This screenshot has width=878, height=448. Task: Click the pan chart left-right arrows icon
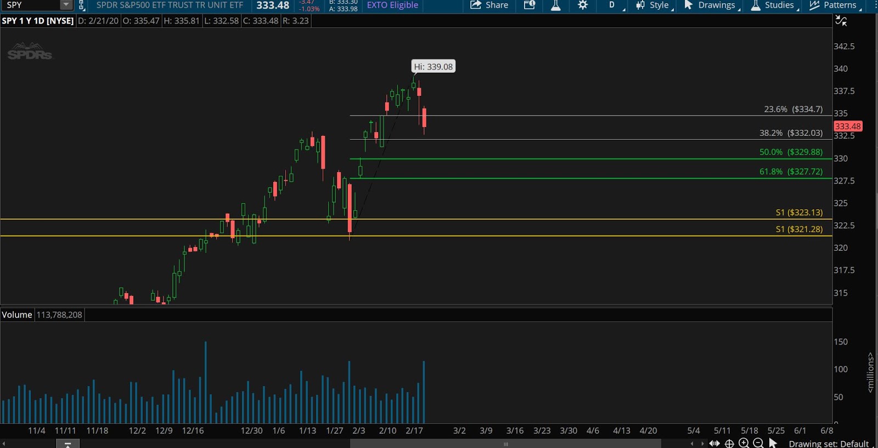(714, 443)
